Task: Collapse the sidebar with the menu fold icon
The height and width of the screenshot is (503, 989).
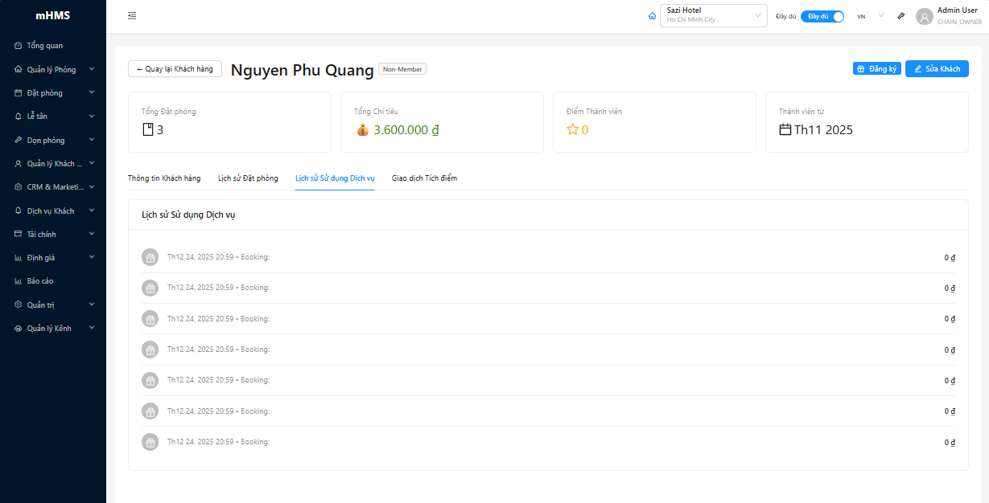Action: coord(132,15)
